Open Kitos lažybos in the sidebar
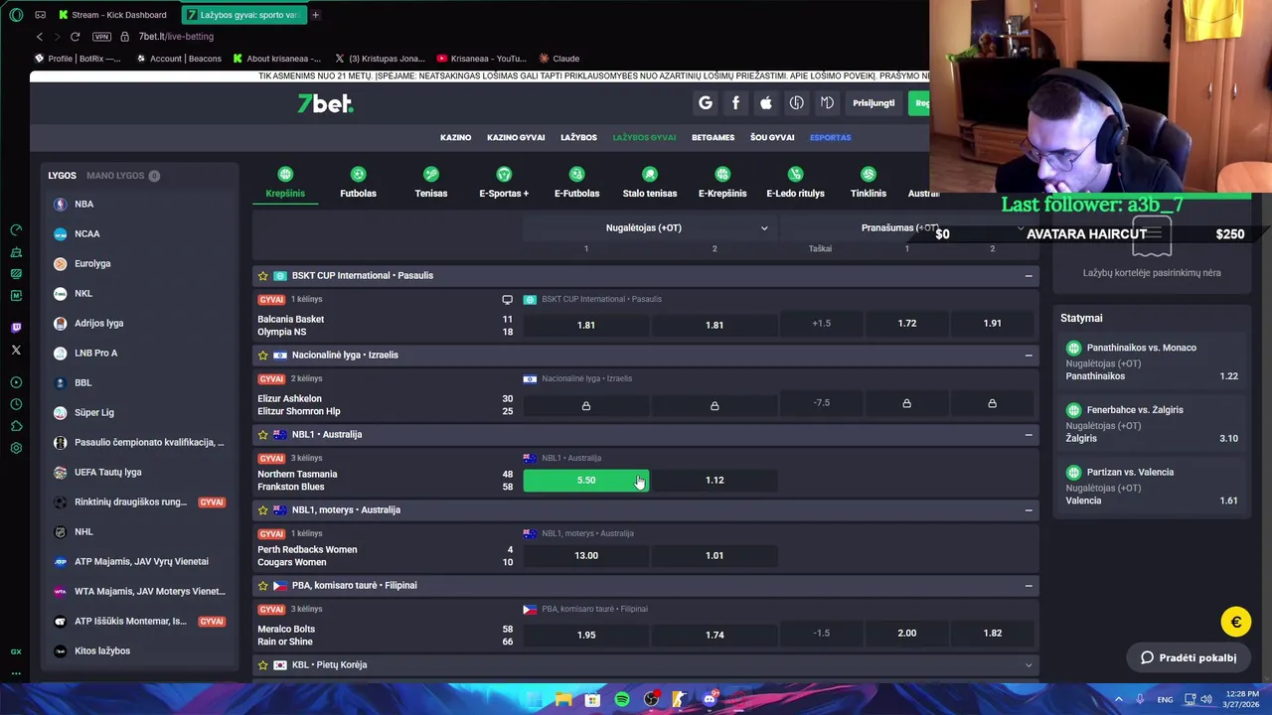1272x715 pixels. 102,651
